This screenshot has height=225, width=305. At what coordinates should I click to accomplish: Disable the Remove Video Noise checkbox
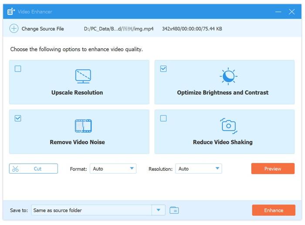pos(18,118)
